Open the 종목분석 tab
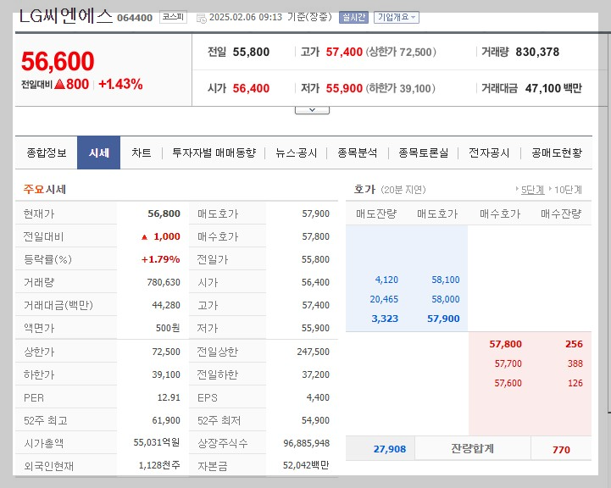The image size is (611, 488). click(x=358, y=152)
